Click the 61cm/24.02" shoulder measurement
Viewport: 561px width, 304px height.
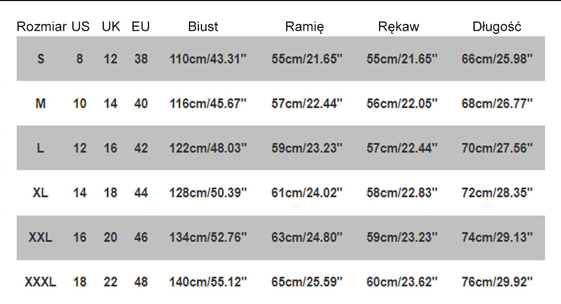307,193
